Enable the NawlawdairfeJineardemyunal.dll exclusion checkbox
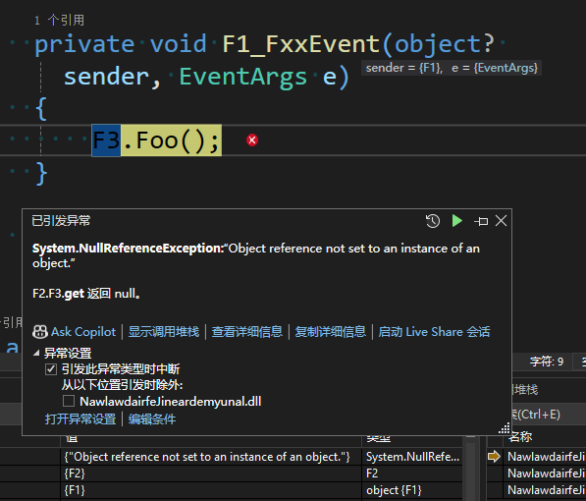 click(69, 401)
